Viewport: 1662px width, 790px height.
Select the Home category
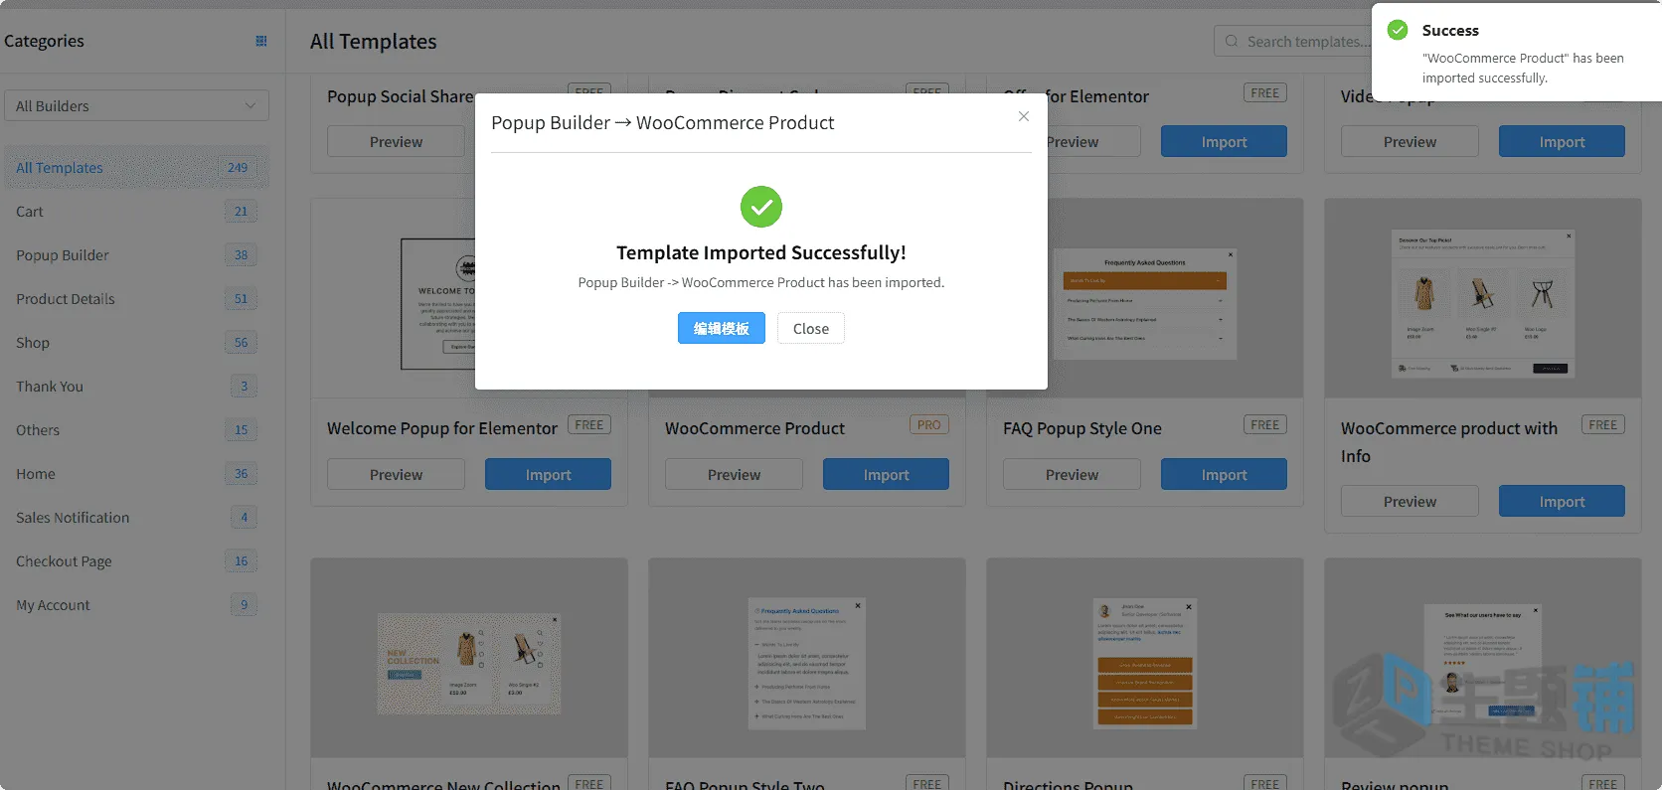click(x=136, y=473)
